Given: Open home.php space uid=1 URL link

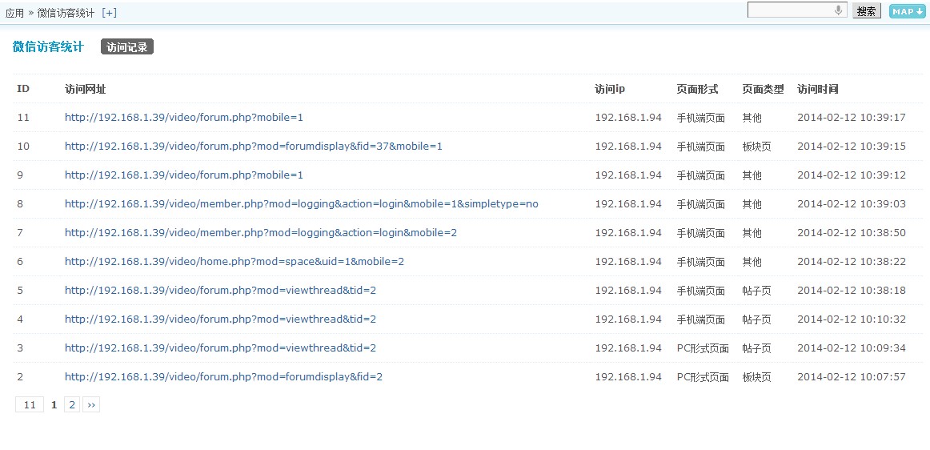Looking at the screenshot, I should (235, 261).
